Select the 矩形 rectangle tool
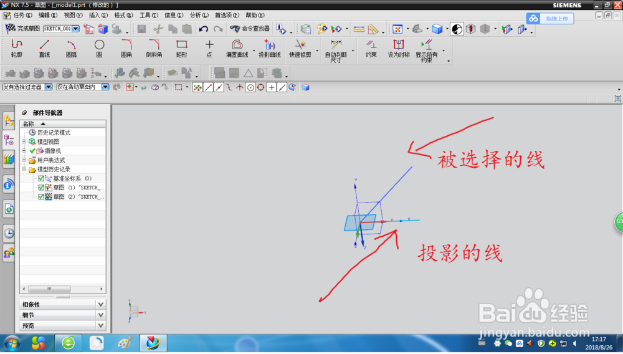Image resolution: width=623 pixels, height=354 pixels. tap(181, 49)
